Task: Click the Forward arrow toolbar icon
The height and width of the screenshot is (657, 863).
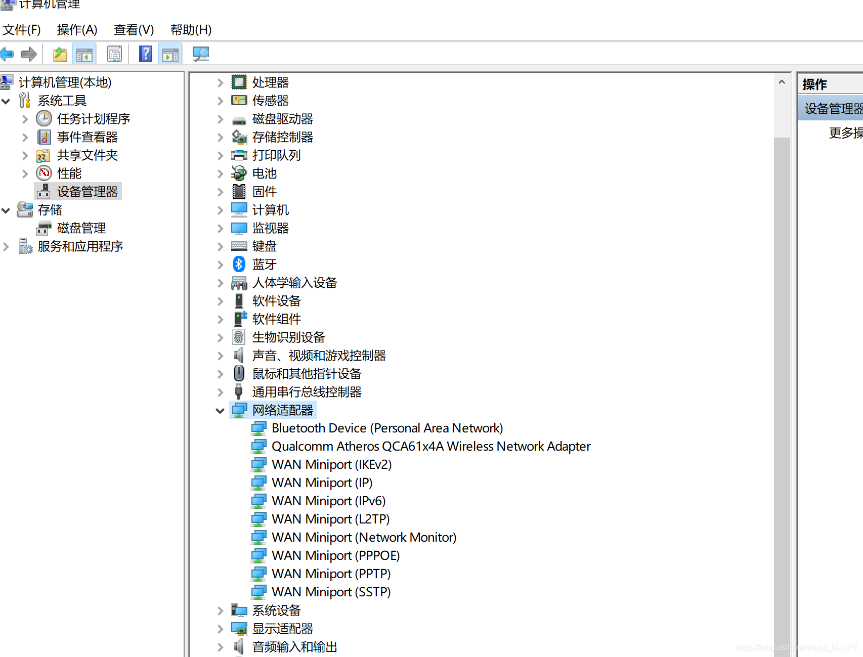Action: [x=29, y=54]
